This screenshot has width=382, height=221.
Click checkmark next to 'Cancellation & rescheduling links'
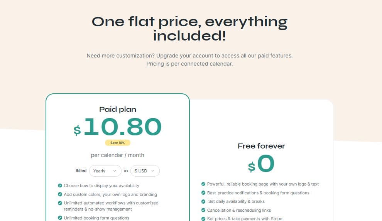(203, 210)
